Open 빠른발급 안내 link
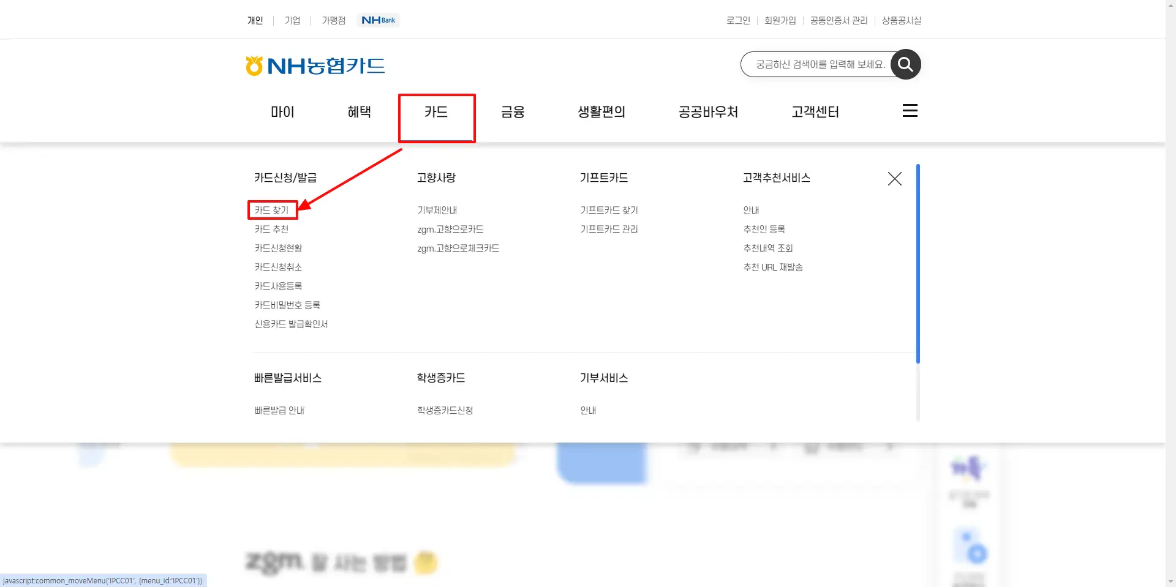 point(279,410)
